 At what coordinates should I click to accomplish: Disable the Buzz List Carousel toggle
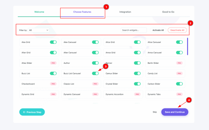pyautogui.click(x=95, y=73)
